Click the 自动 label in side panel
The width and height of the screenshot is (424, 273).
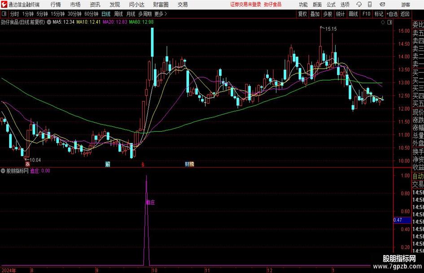point(418,176)
